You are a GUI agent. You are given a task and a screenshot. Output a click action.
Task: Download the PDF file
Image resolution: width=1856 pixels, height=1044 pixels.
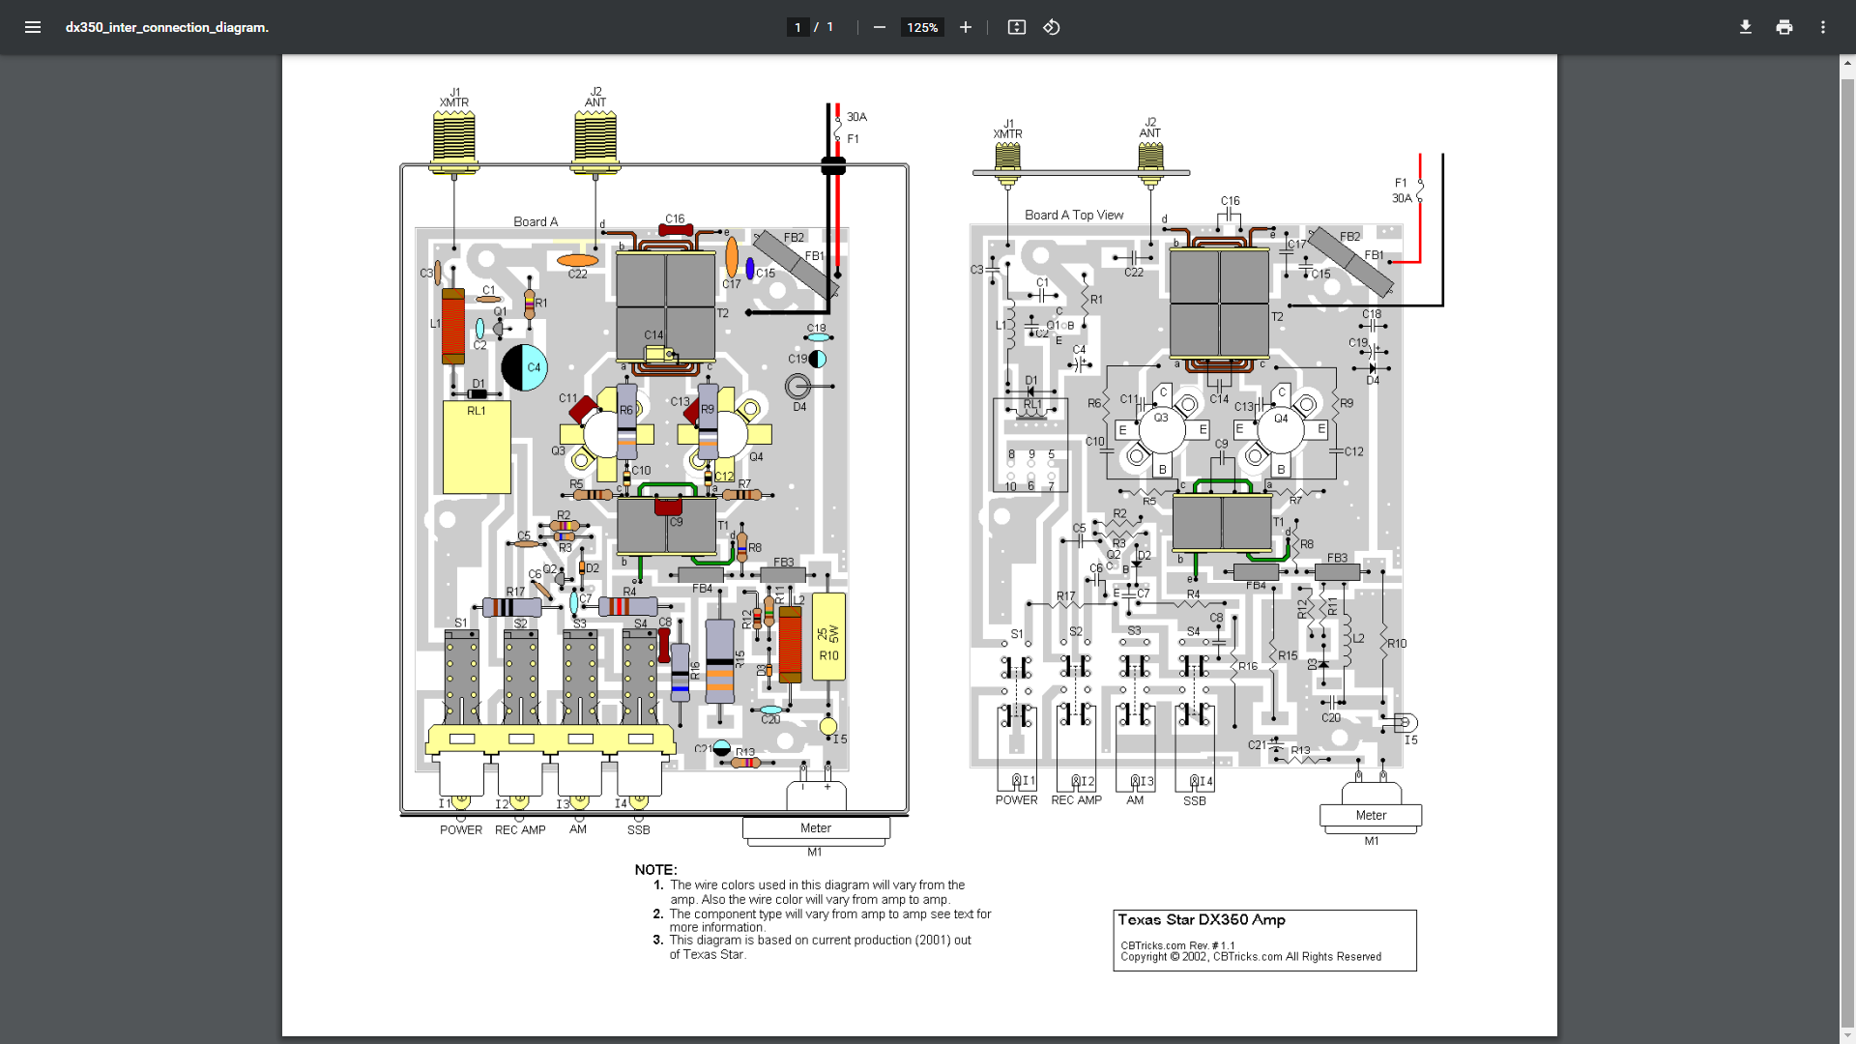click(1745, 27)
